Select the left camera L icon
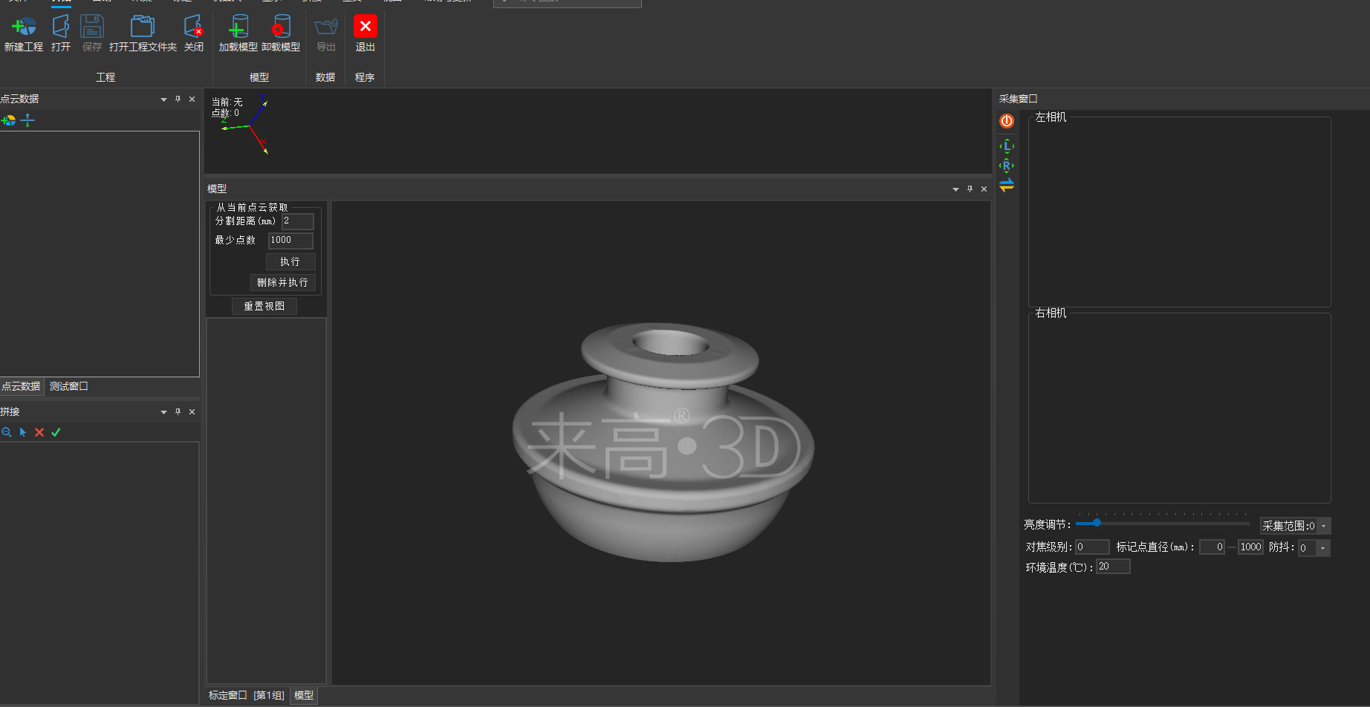 click(1007, 146)
